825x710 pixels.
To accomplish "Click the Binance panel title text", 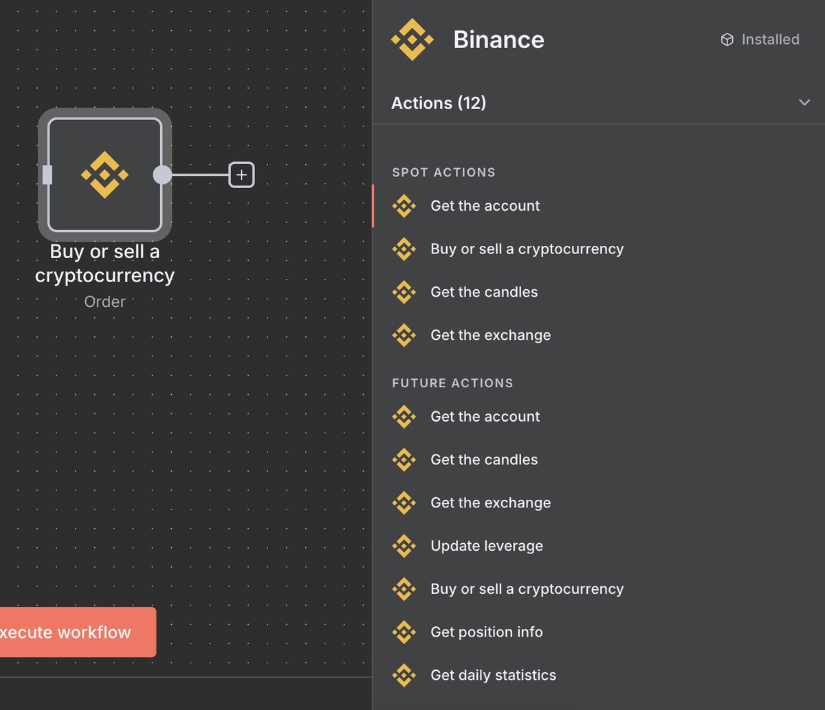I will click(x=498, y=40).
